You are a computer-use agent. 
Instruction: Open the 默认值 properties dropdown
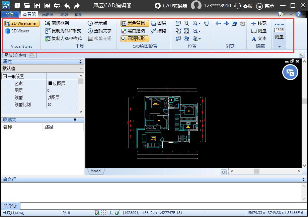click(81, 68)
